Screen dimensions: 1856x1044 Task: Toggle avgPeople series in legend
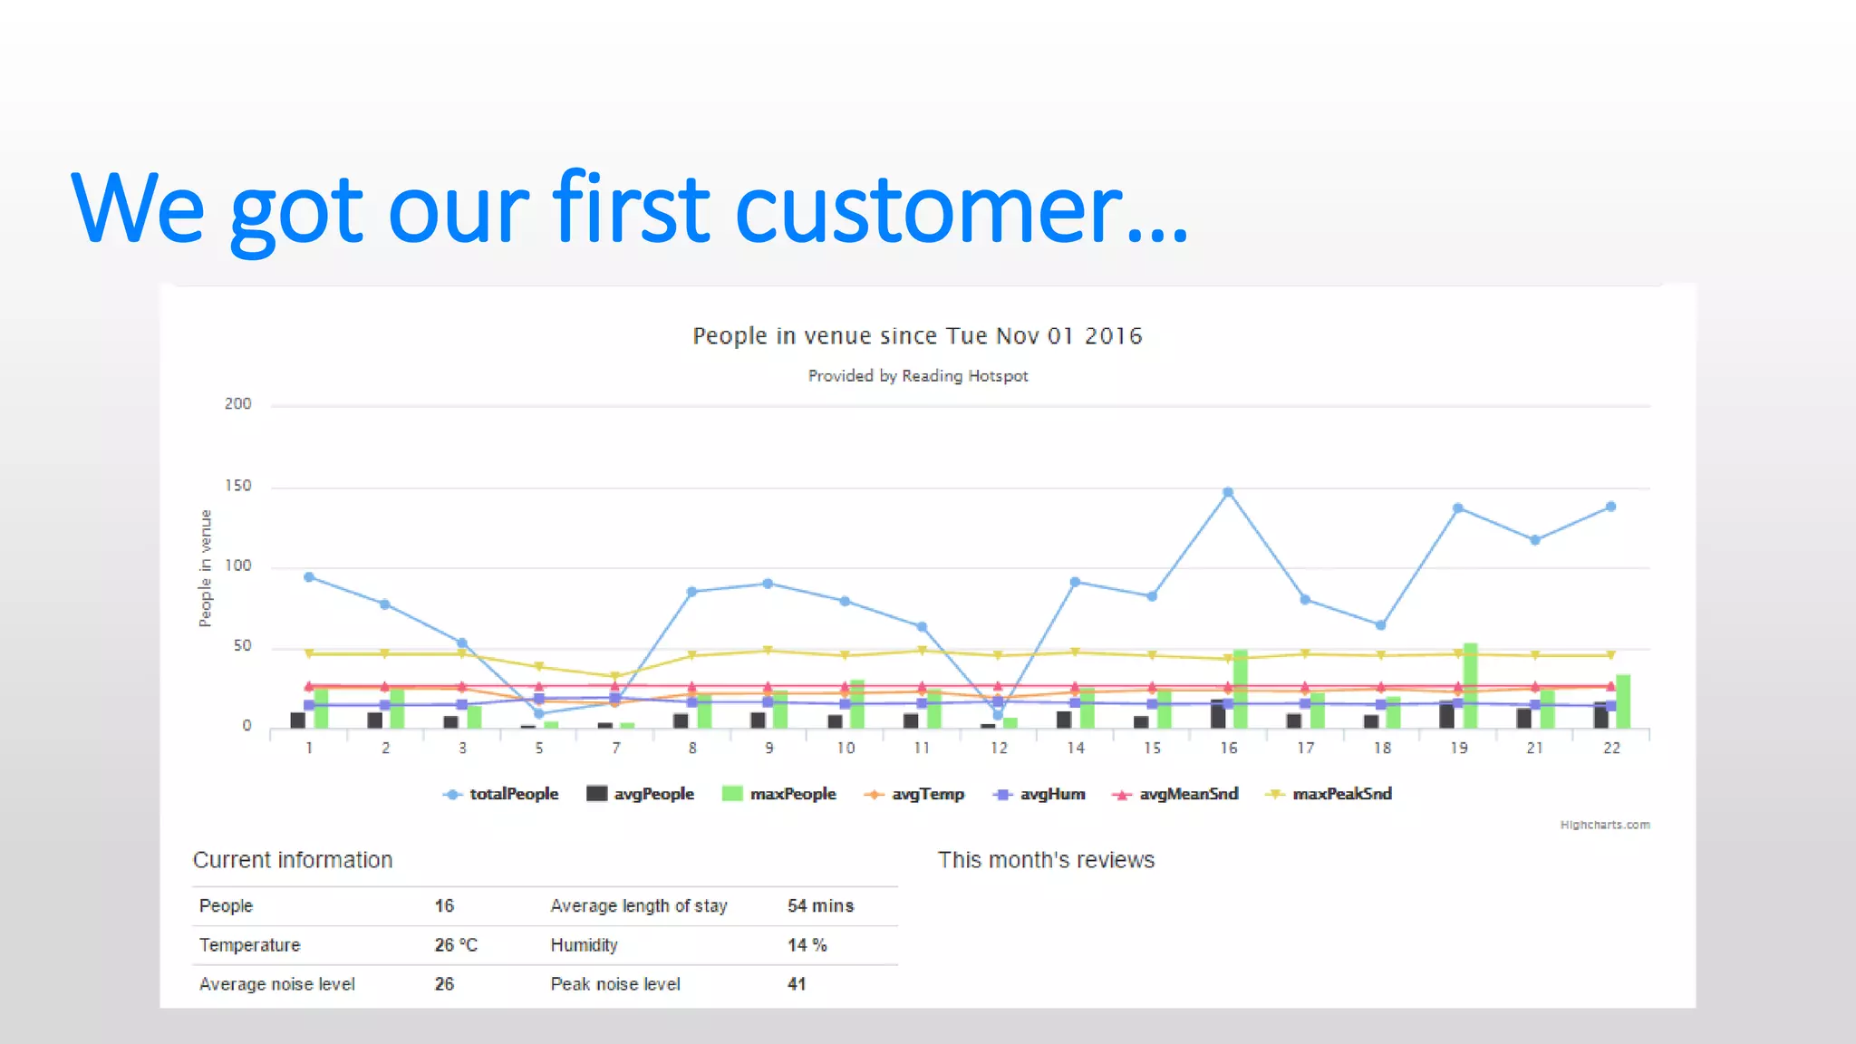point(652,794)
